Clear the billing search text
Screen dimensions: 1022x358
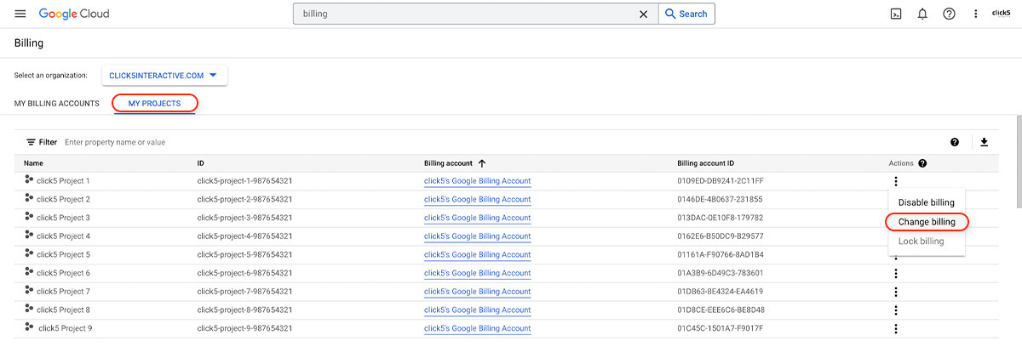(x=643, y=14)
